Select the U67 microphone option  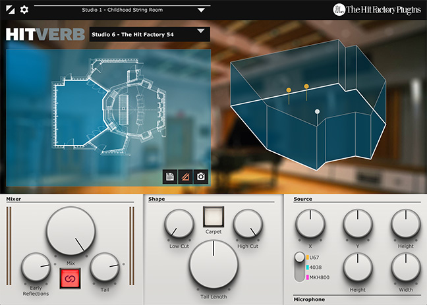coord(313,258)
